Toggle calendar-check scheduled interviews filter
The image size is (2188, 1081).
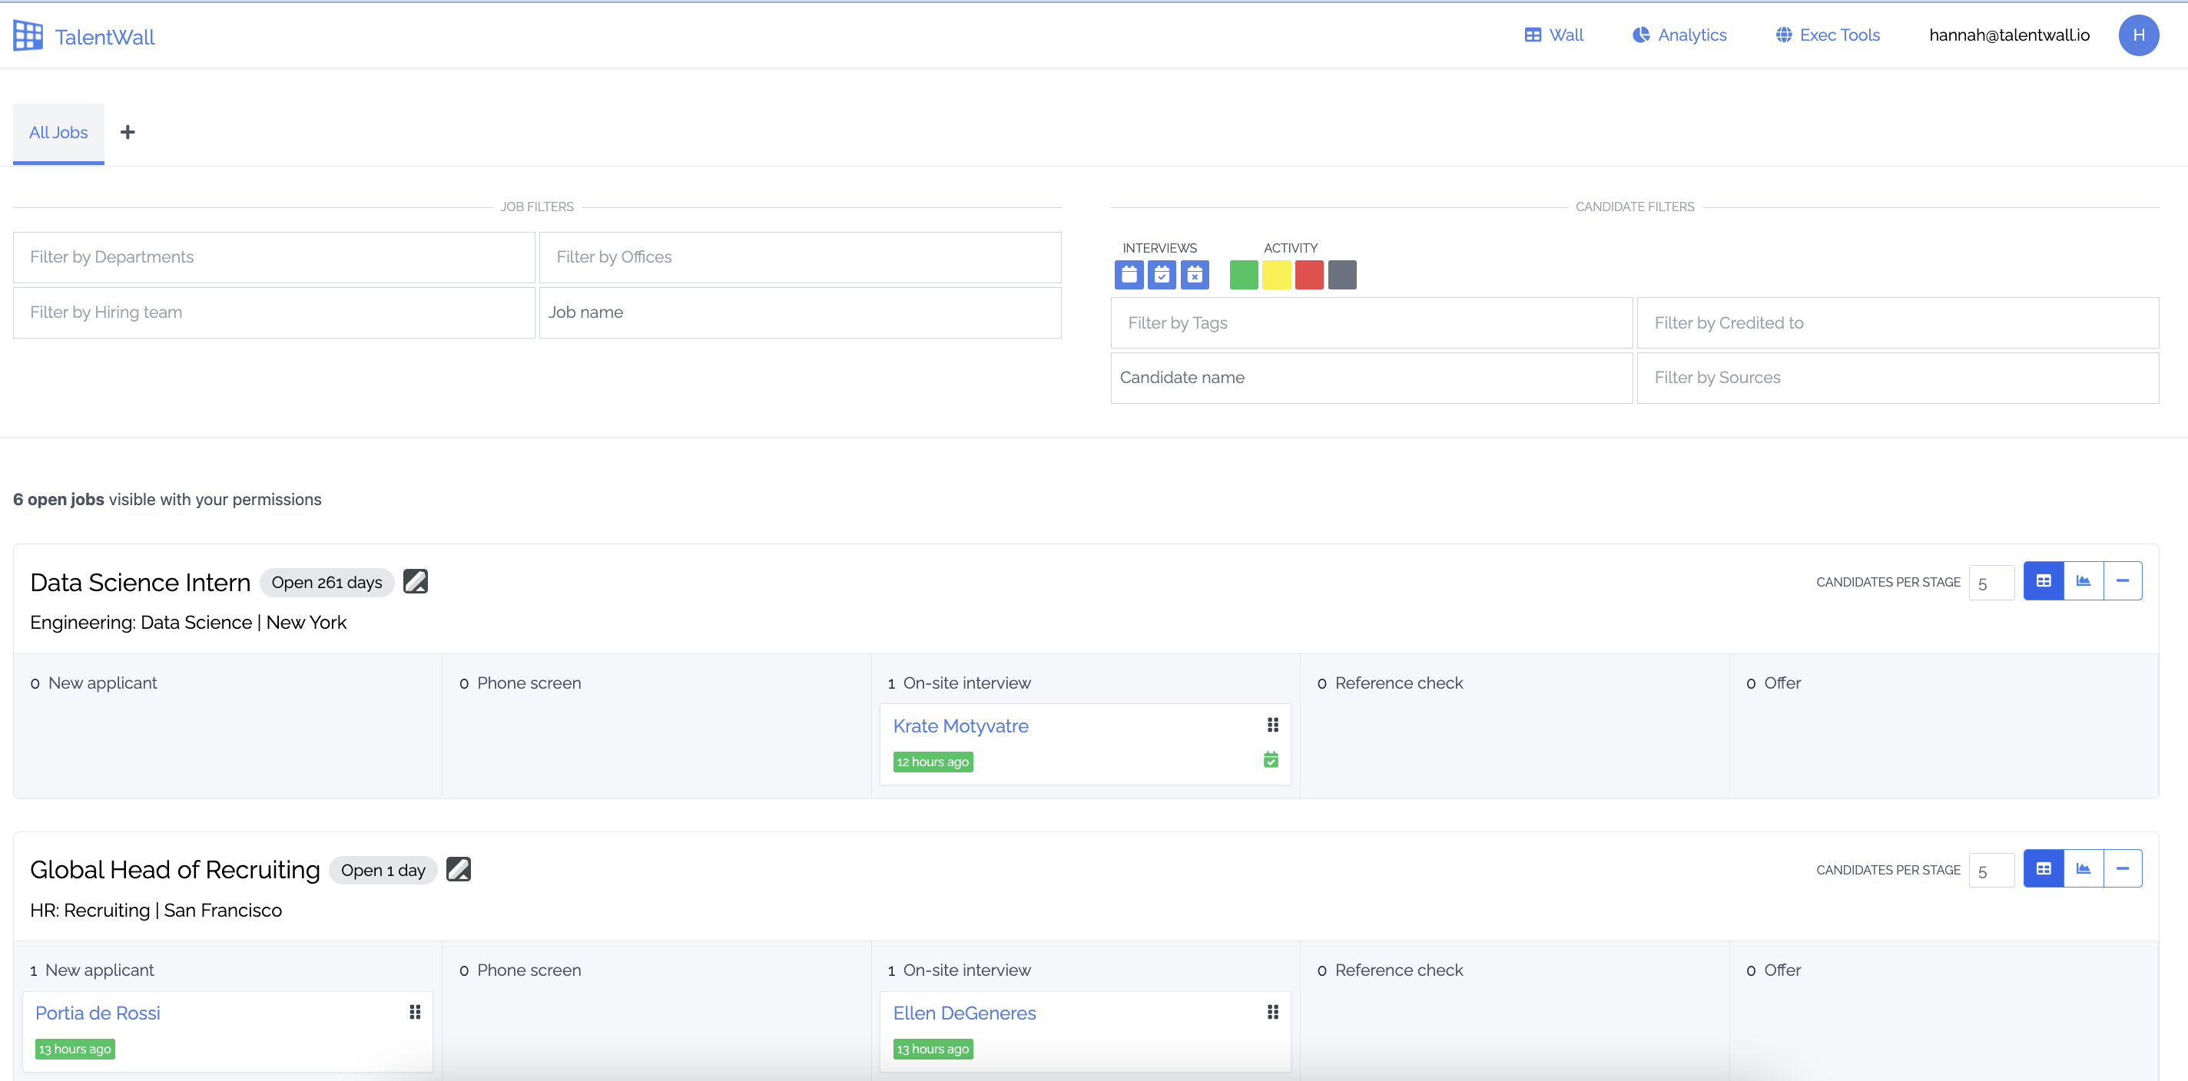click(x=1161, y=275)
